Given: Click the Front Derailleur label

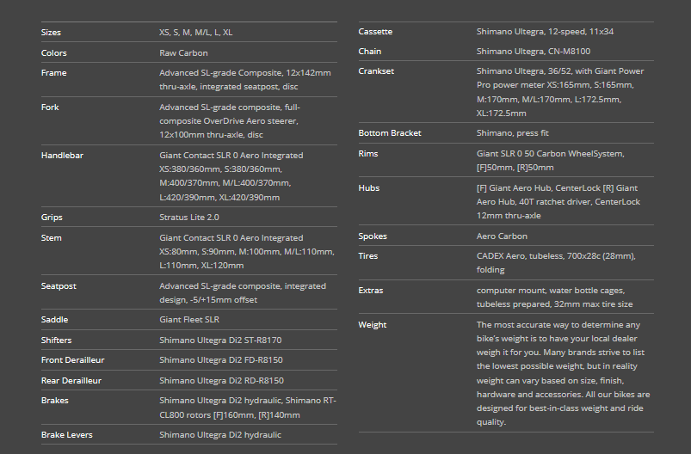Looking at the screenshot, I should (72, 359).
